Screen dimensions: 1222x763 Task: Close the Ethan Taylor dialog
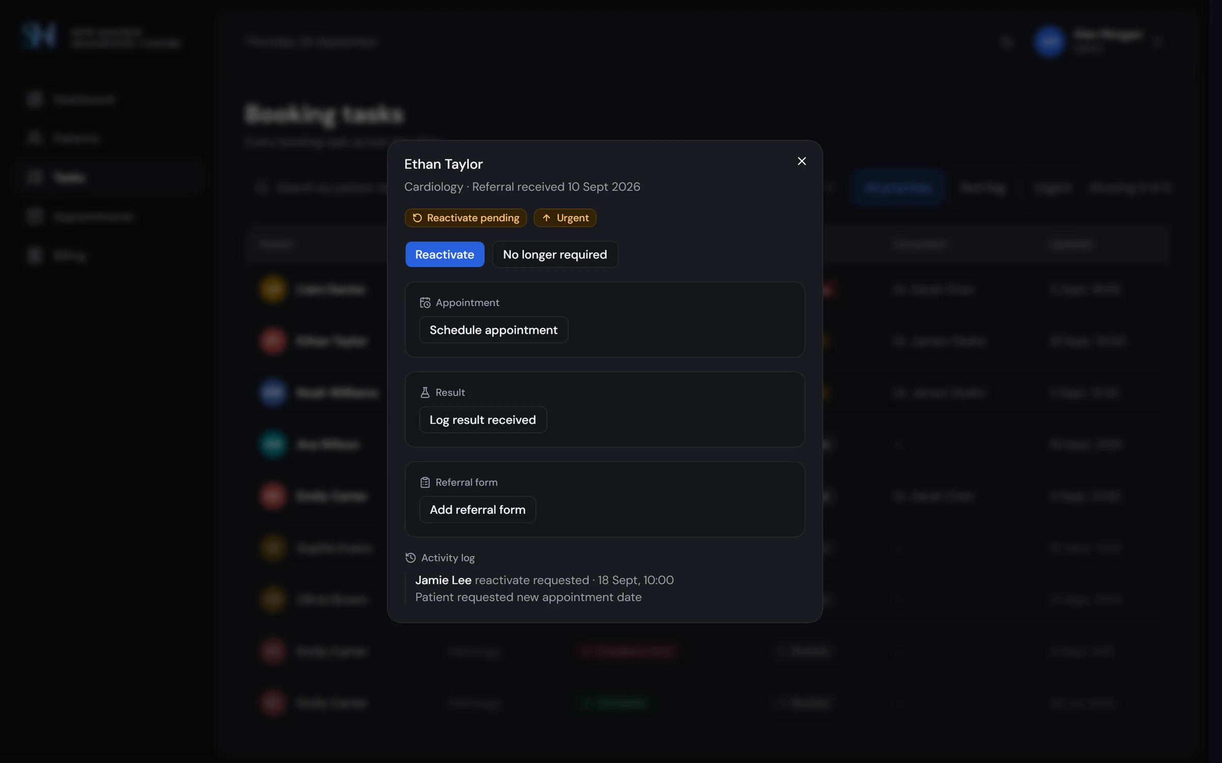coord(801,161)
